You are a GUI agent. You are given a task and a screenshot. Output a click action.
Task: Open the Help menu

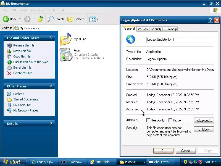62,10
